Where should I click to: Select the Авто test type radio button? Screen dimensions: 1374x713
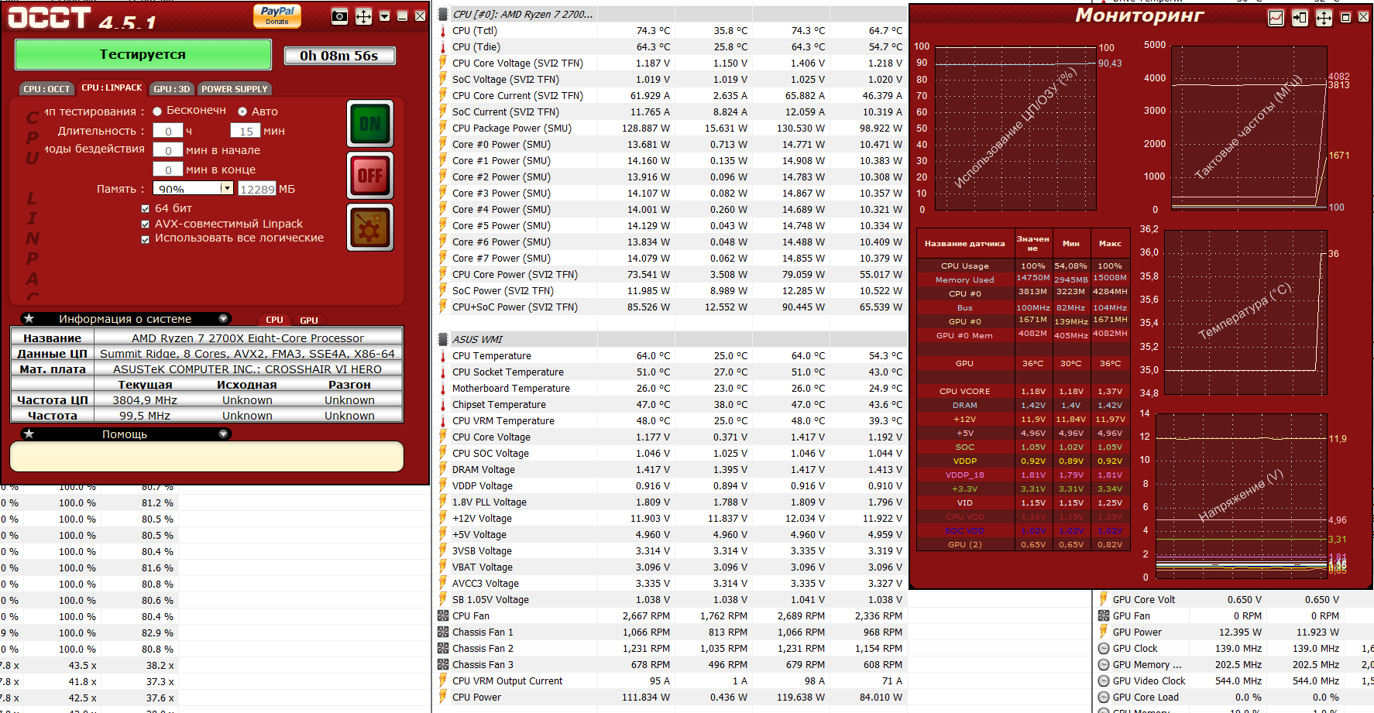tap(242, 111)
